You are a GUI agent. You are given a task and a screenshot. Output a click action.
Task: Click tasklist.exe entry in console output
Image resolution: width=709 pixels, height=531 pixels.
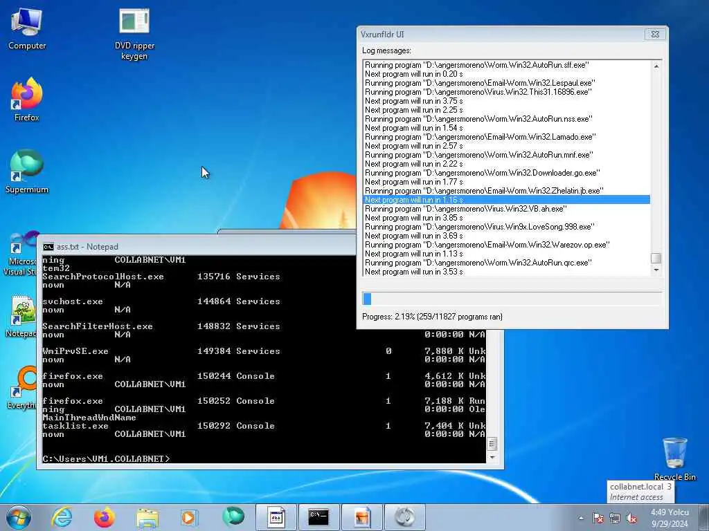75,426
